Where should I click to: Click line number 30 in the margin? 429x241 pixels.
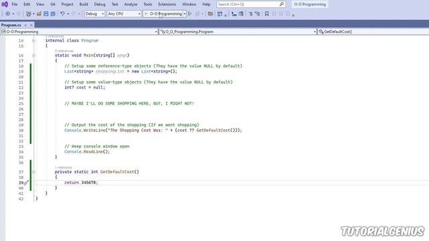click(x=21, y=131)
